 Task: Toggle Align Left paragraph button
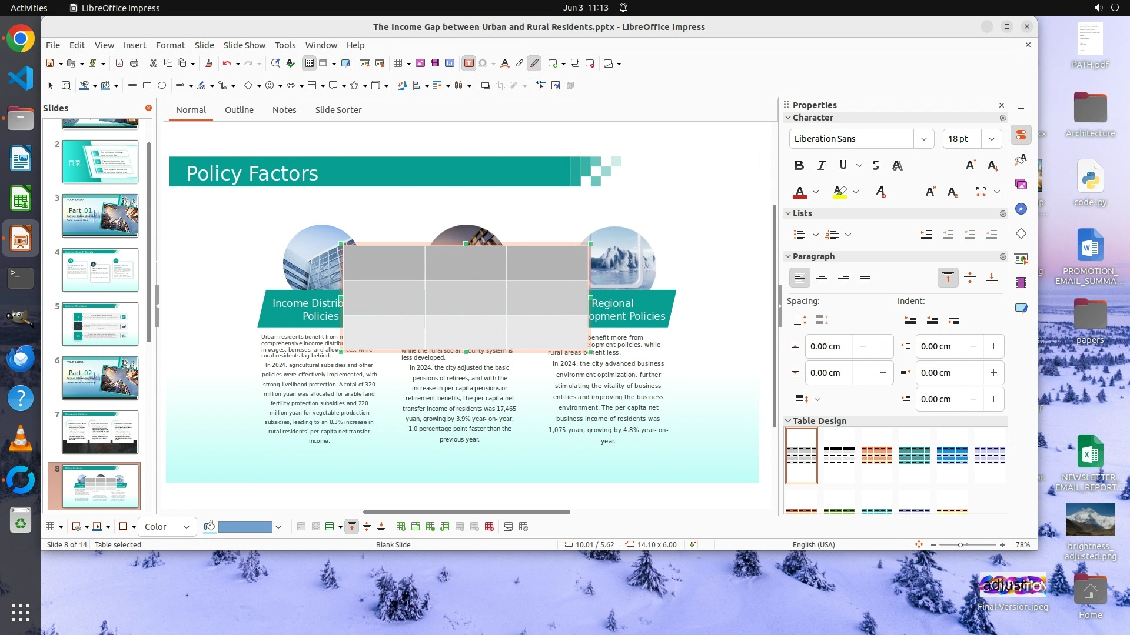tap(799, 278)
